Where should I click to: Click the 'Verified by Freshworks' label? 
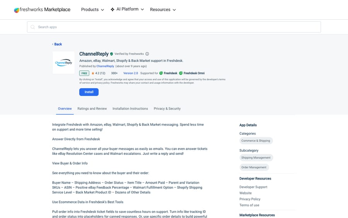pyautogui.click(x=129, y=54)
